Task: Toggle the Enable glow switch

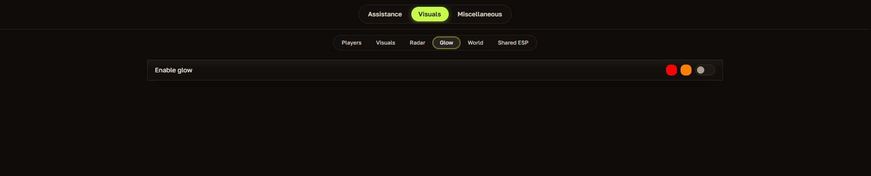Action: point(705,70)
